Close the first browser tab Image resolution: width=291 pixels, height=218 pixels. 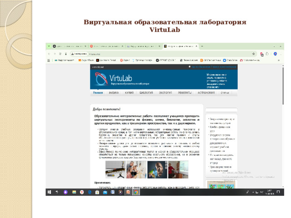click(85, 46)
